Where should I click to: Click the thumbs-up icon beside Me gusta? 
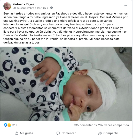pyautogui.click(x=17, y=133)
